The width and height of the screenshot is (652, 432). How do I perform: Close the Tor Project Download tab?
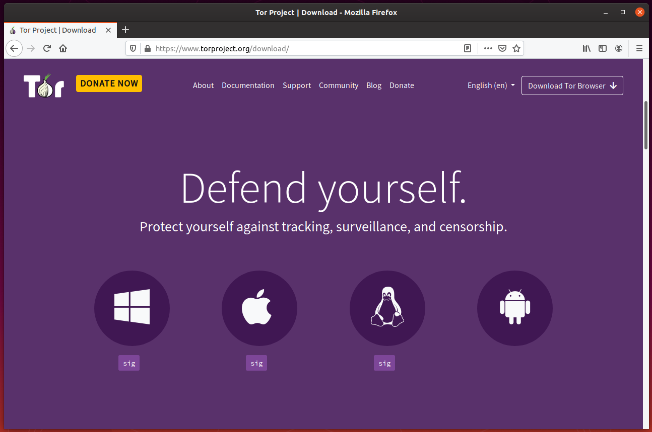pyautogui.click(x=108, y=30)
